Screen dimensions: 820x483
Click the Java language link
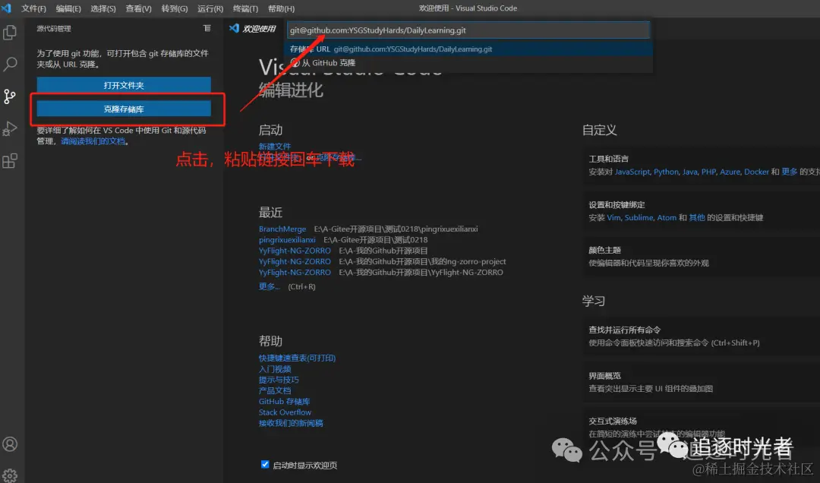(x=689, y=172)
